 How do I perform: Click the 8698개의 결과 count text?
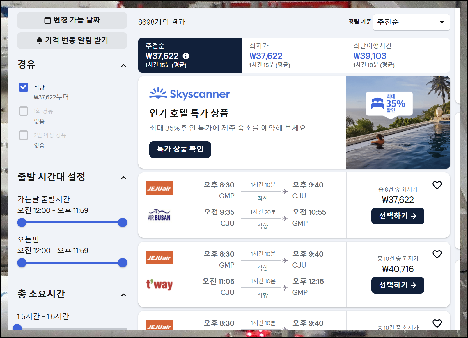(x=162, y=22)
